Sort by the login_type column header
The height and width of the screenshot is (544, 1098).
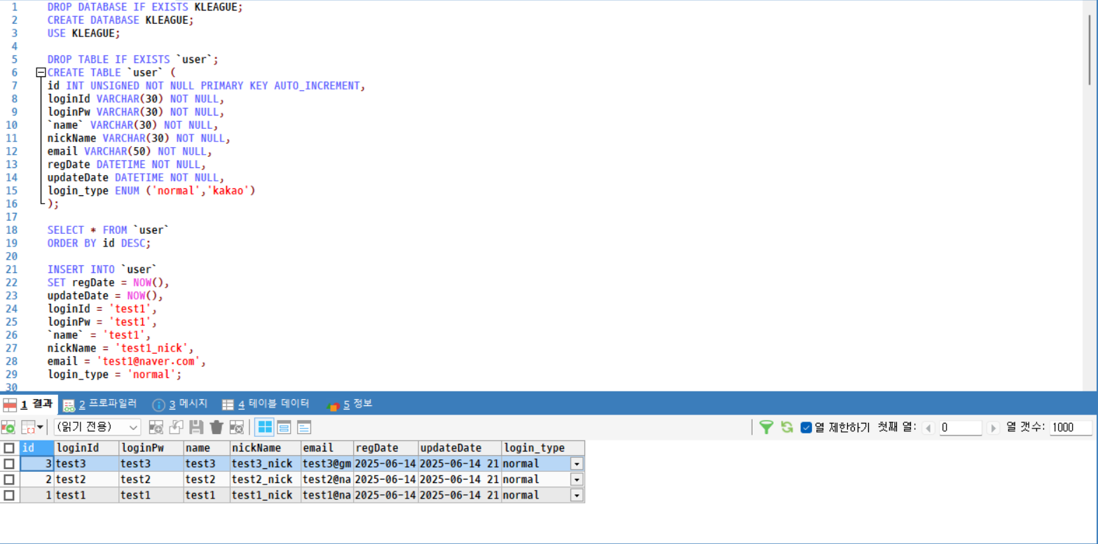(x=543, y=448)
